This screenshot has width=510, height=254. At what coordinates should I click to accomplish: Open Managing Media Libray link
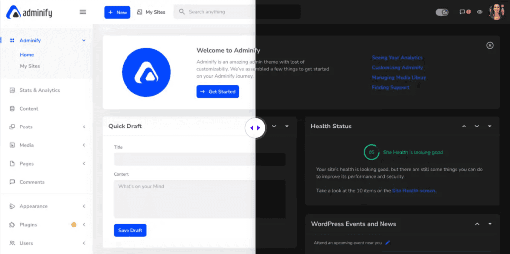tap(399, 78)
